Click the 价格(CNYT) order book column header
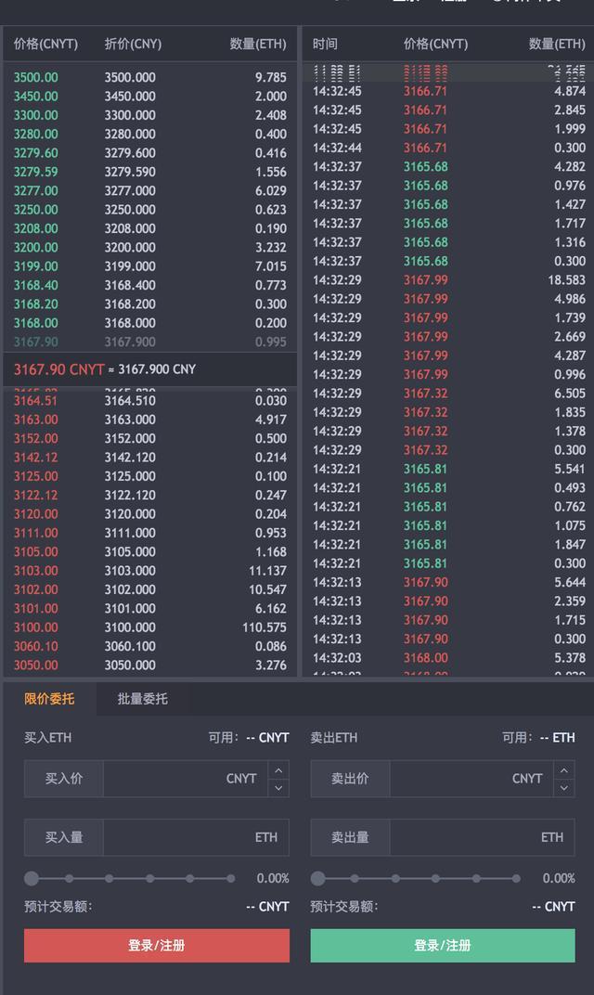Image resolution: width=594 pixels, height=995 pixels. click(x=45, y=44)
